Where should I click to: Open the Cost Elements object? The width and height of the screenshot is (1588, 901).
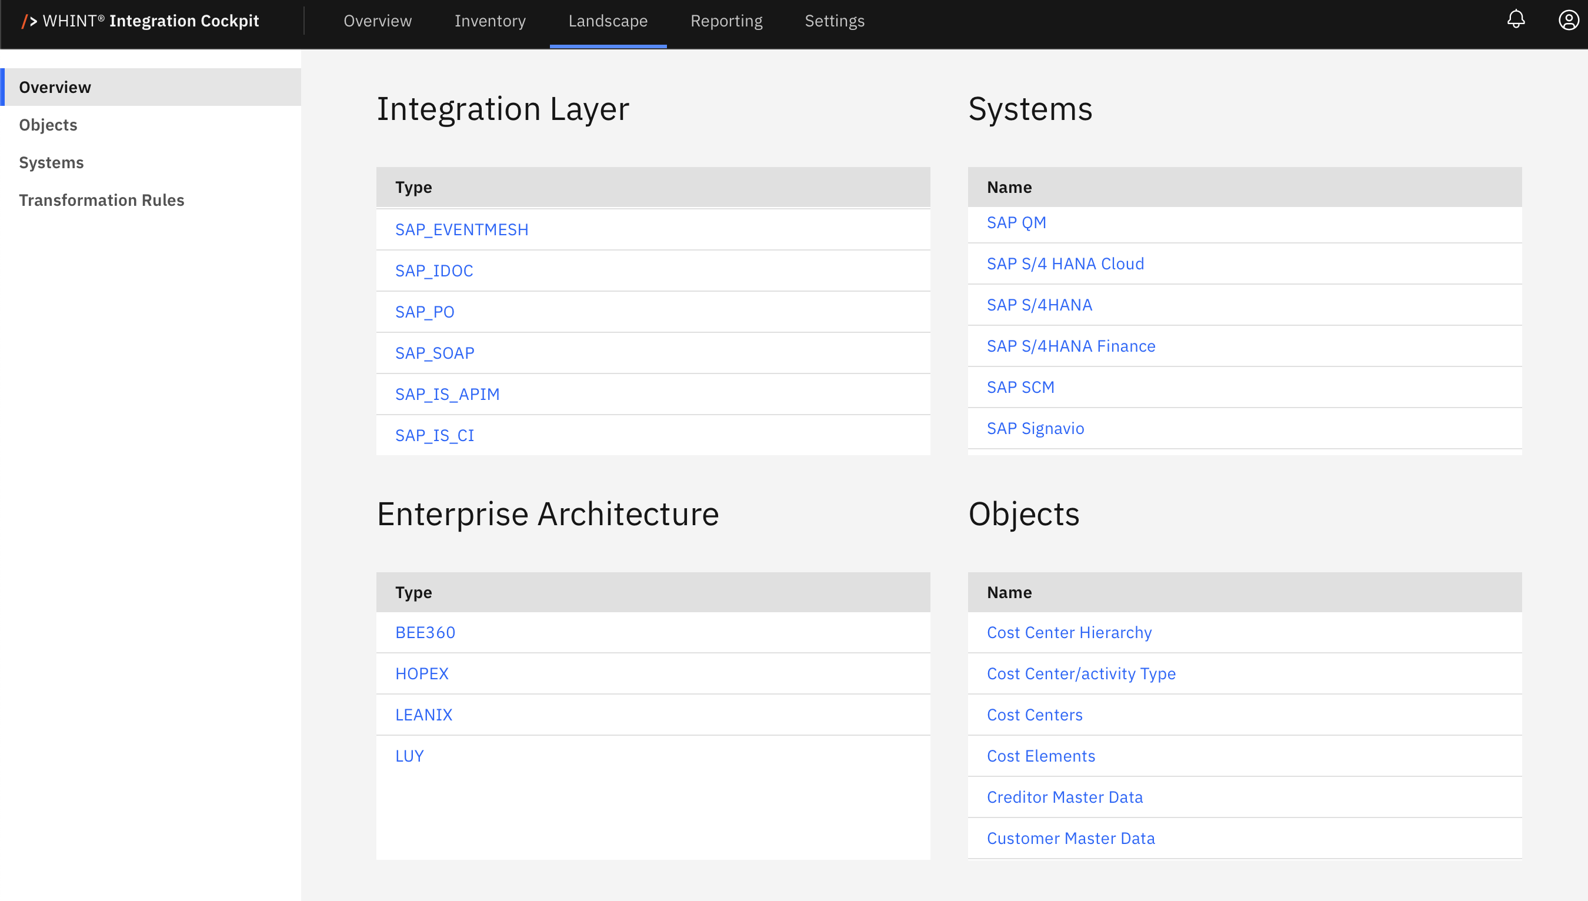coord(1040,756)
